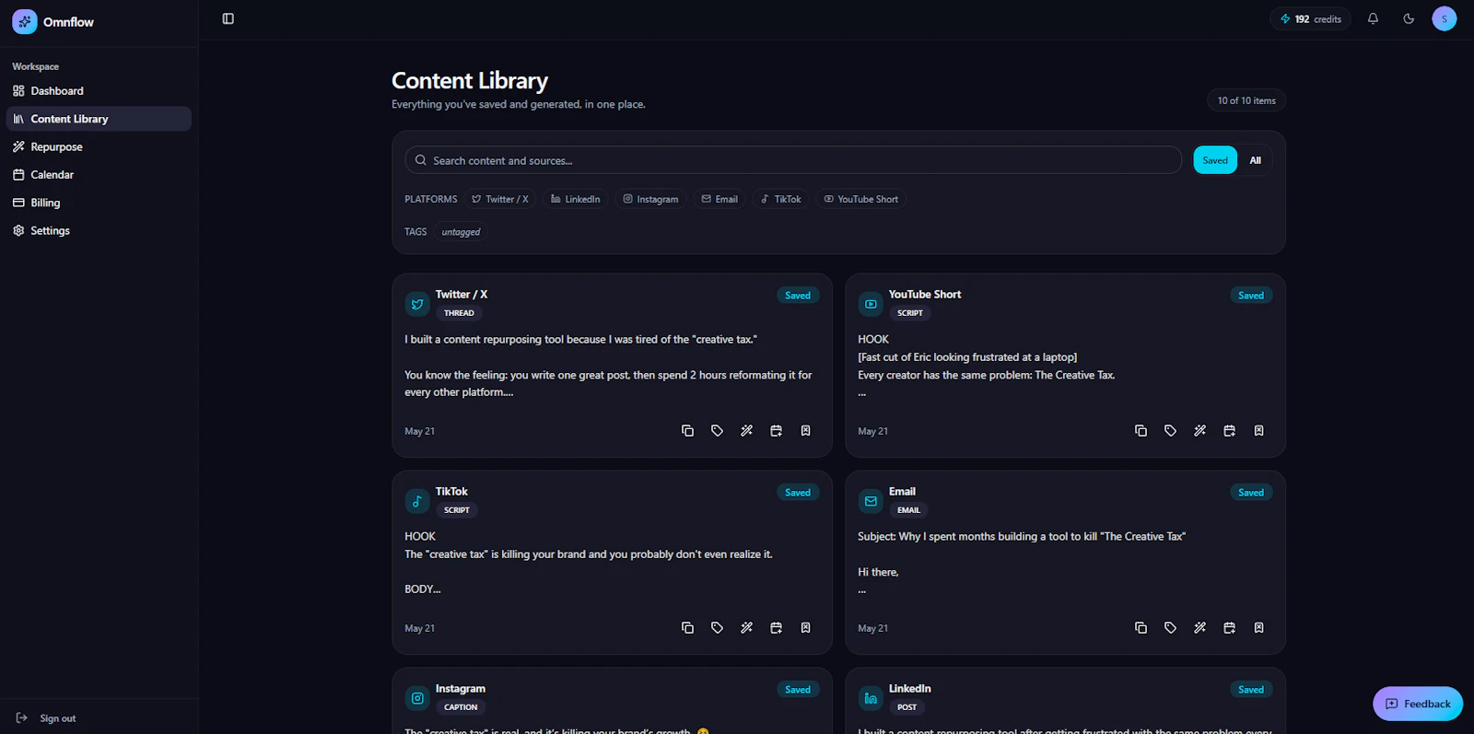Filter by Instagram platform chip
The height and width of the screenshot is (734, 1474).
650,199
